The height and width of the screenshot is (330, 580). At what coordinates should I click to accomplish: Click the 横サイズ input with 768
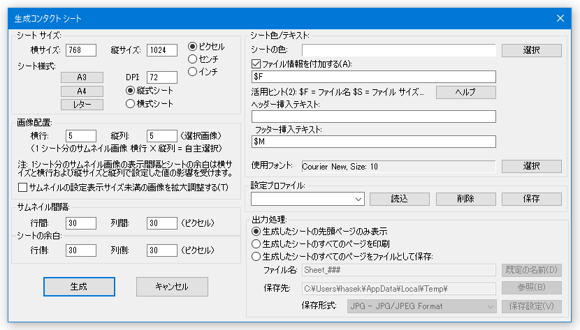pyautogui.click(x=81, y=50)
